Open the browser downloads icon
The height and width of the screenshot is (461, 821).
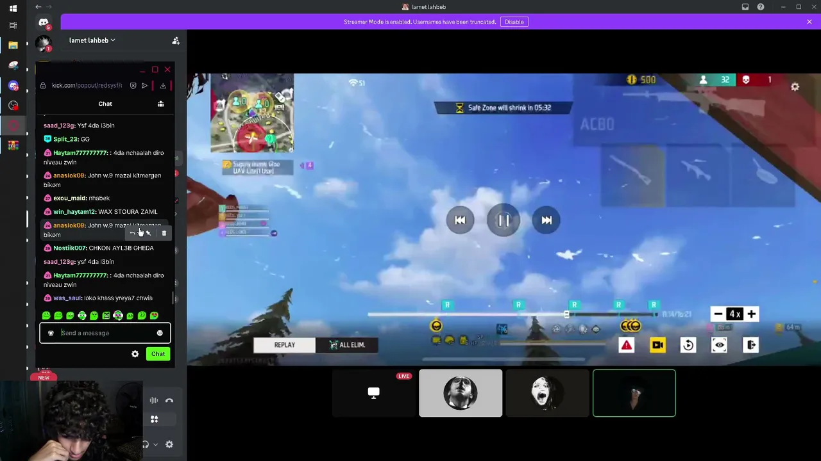tap(163, 86)
